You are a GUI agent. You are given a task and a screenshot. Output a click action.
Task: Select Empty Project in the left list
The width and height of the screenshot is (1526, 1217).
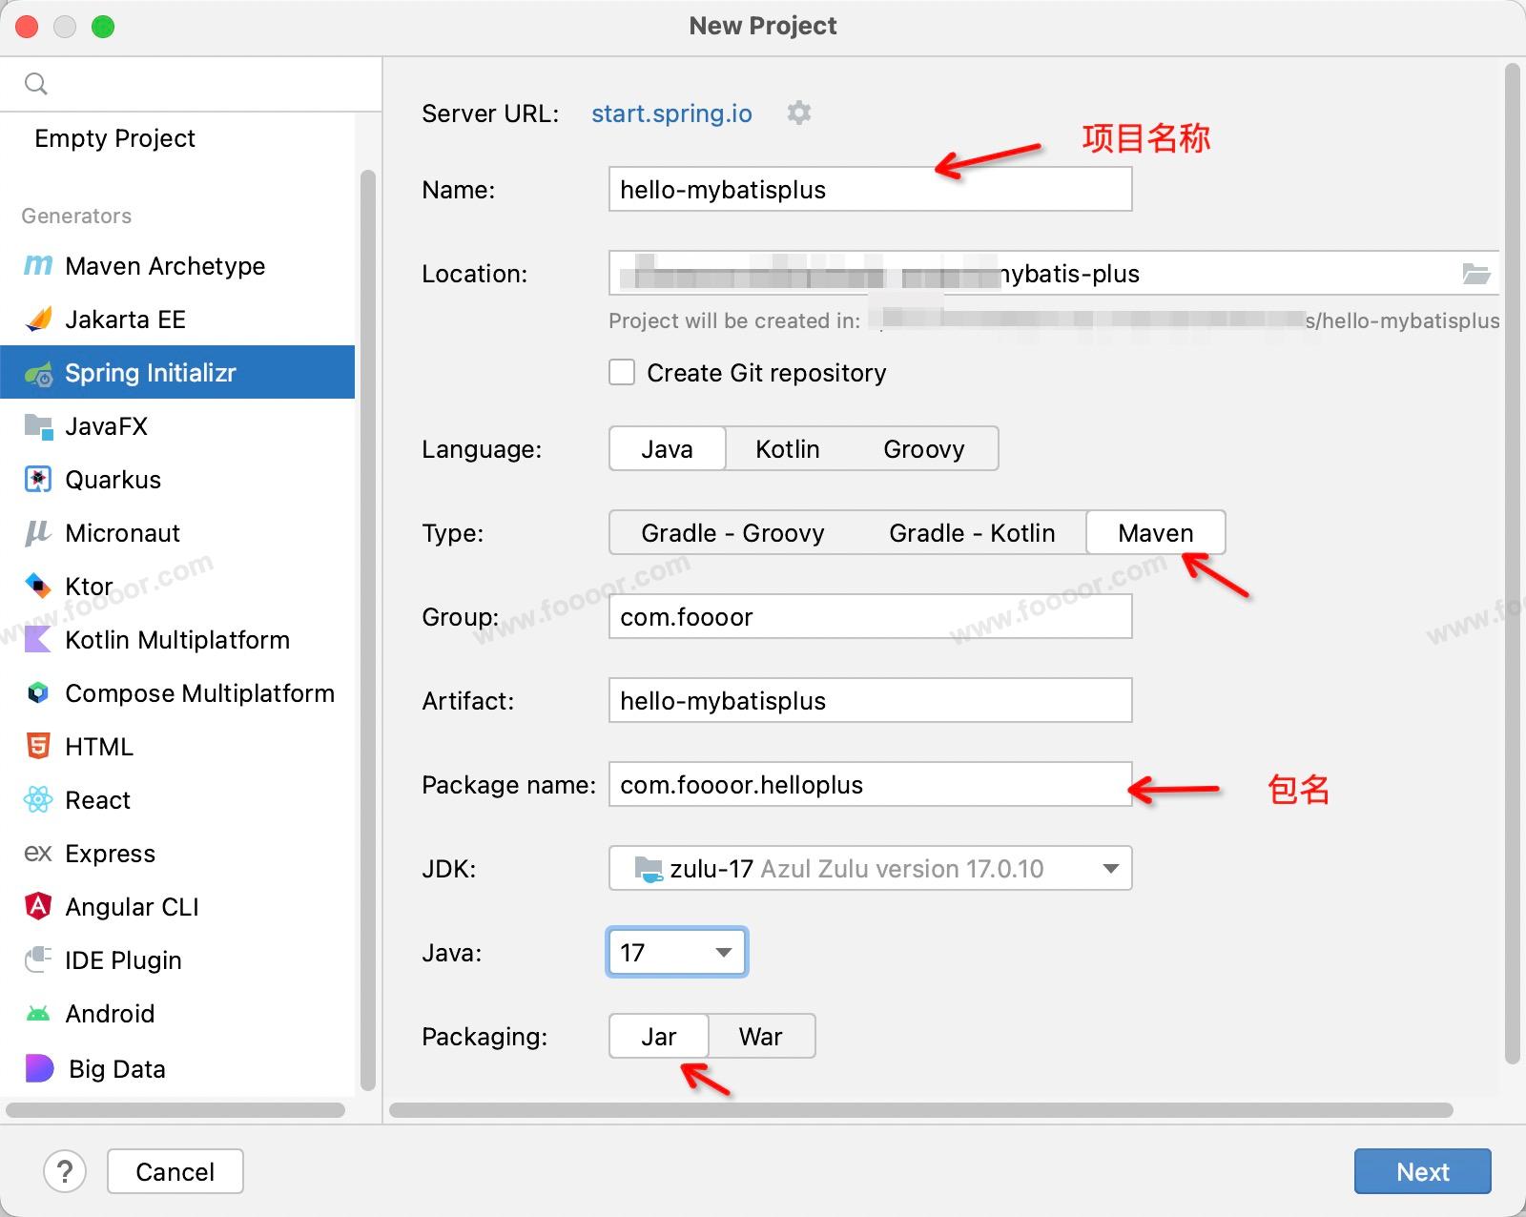coord(114,138)
